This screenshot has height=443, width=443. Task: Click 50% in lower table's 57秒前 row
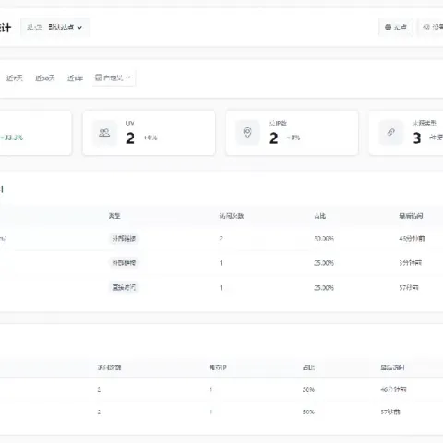(x=308, y=412)
